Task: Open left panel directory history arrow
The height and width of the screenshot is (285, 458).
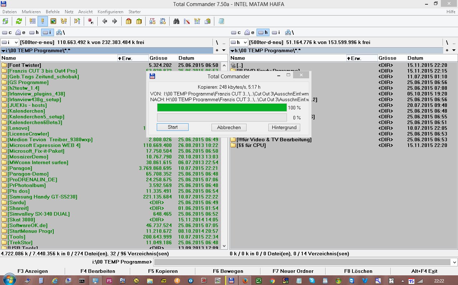Action: [x=224, y=50]
